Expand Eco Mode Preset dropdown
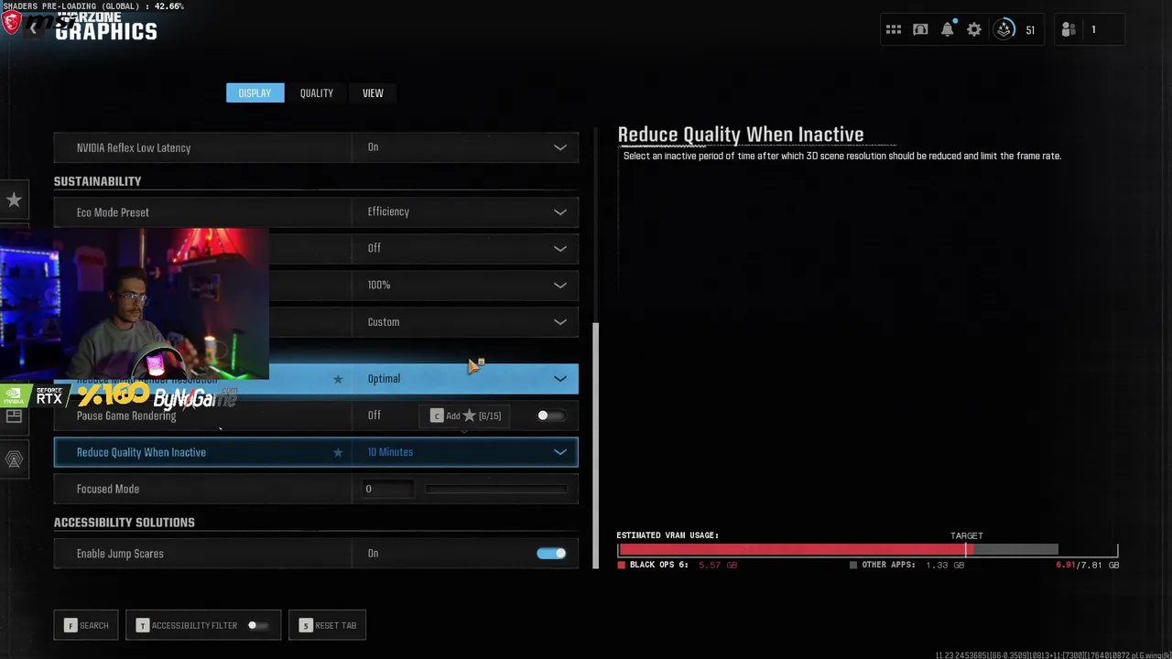Viewport: 1172px width, 659px height. tap(465, 211)
